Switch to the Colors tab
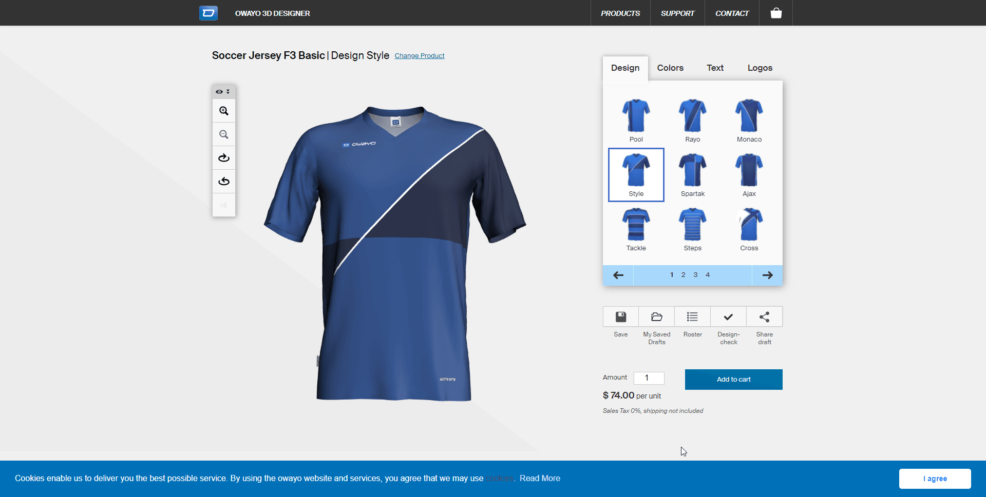The image size is (986, 497). 670,68
